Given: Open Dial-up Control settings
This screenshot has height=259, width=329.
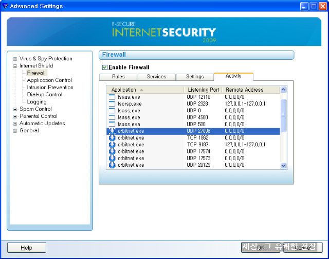Looking at the screenshot, I should pos(45,94).
